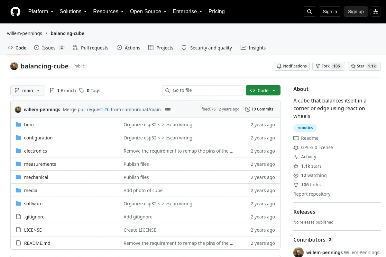Click the commits history clock icon
386x257 pixels.
pyautogui.click(x=247, y=109)
